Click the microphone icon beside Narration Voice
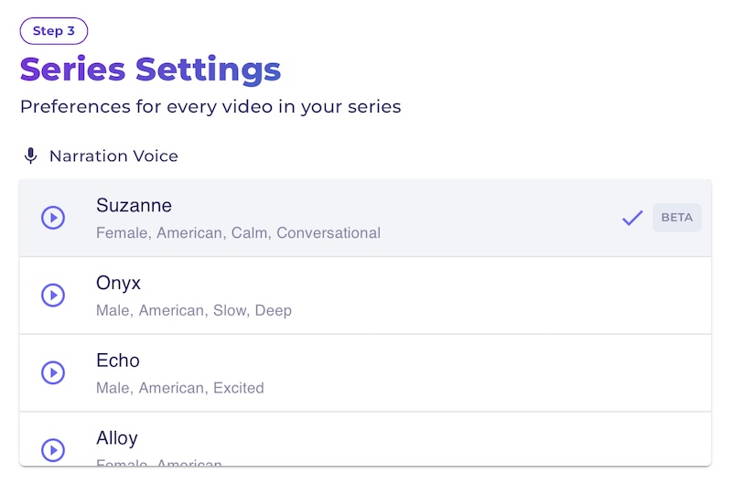Viewport: 732px width, 495px height. (30, 156)
